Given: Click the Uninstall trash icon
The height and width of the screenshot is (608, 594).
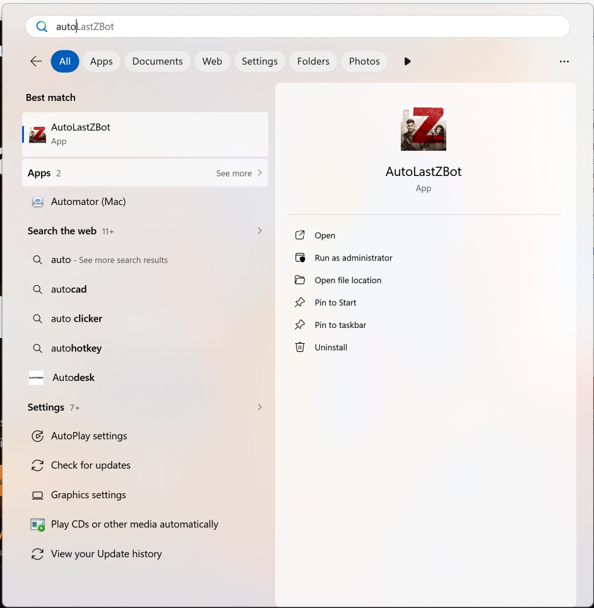Looking at the screenshot, I should click(x=300, y=347).
